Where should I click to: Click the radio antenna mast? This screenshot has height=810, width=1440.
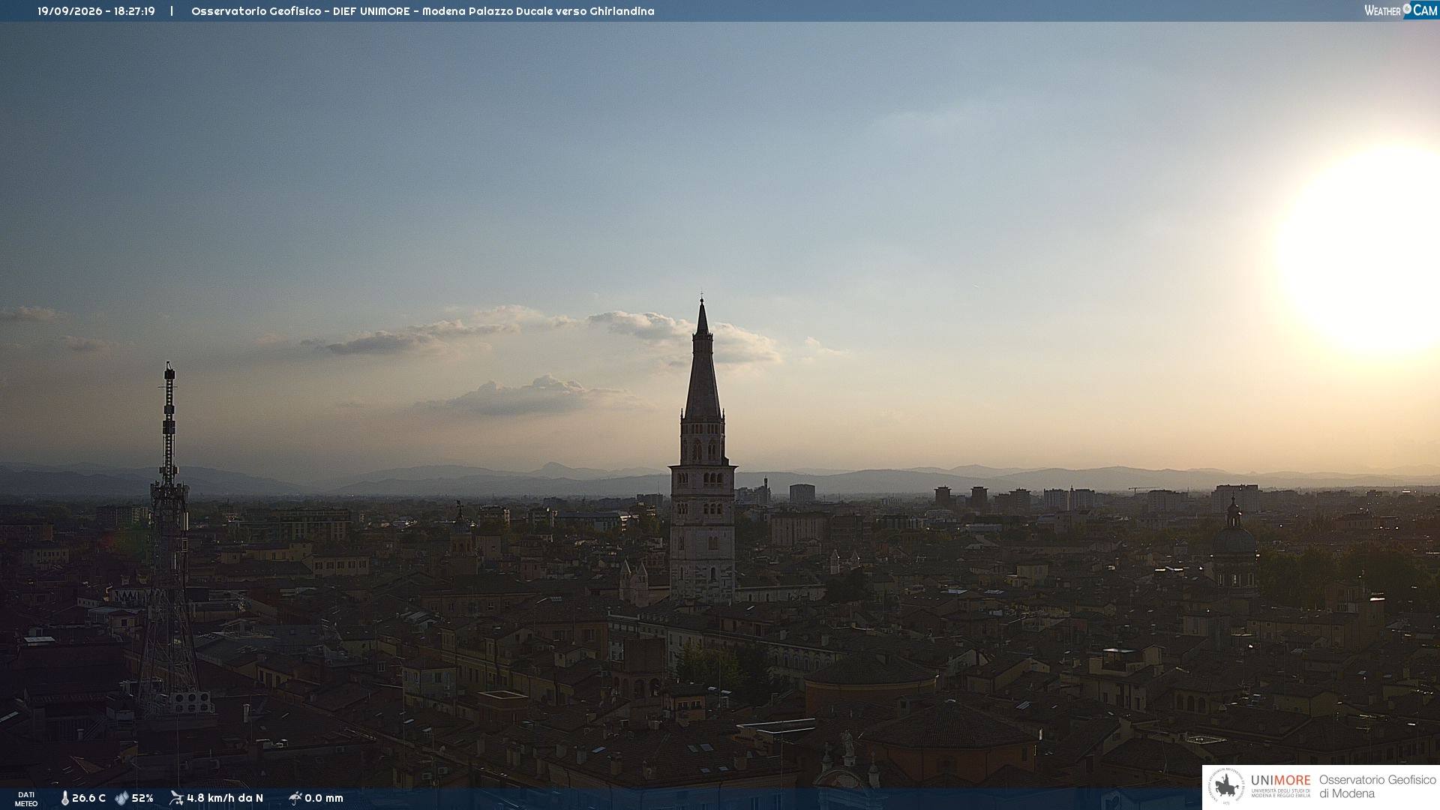(x=169, y=540)
